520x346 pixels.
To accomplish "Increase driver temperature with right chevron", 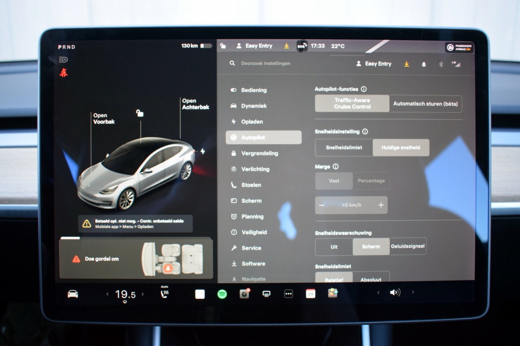I will pyautogui.click(x=143, y=294).
